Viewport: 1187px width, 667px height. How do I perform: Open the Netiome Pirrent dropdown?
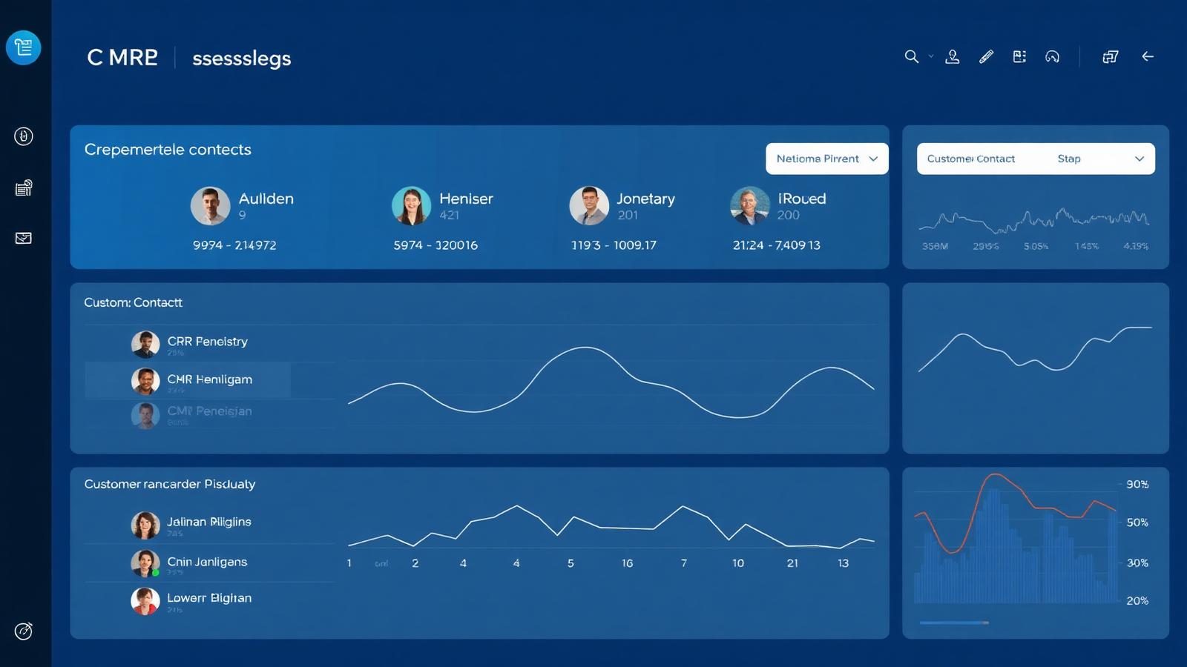click(x=827, y=159)
